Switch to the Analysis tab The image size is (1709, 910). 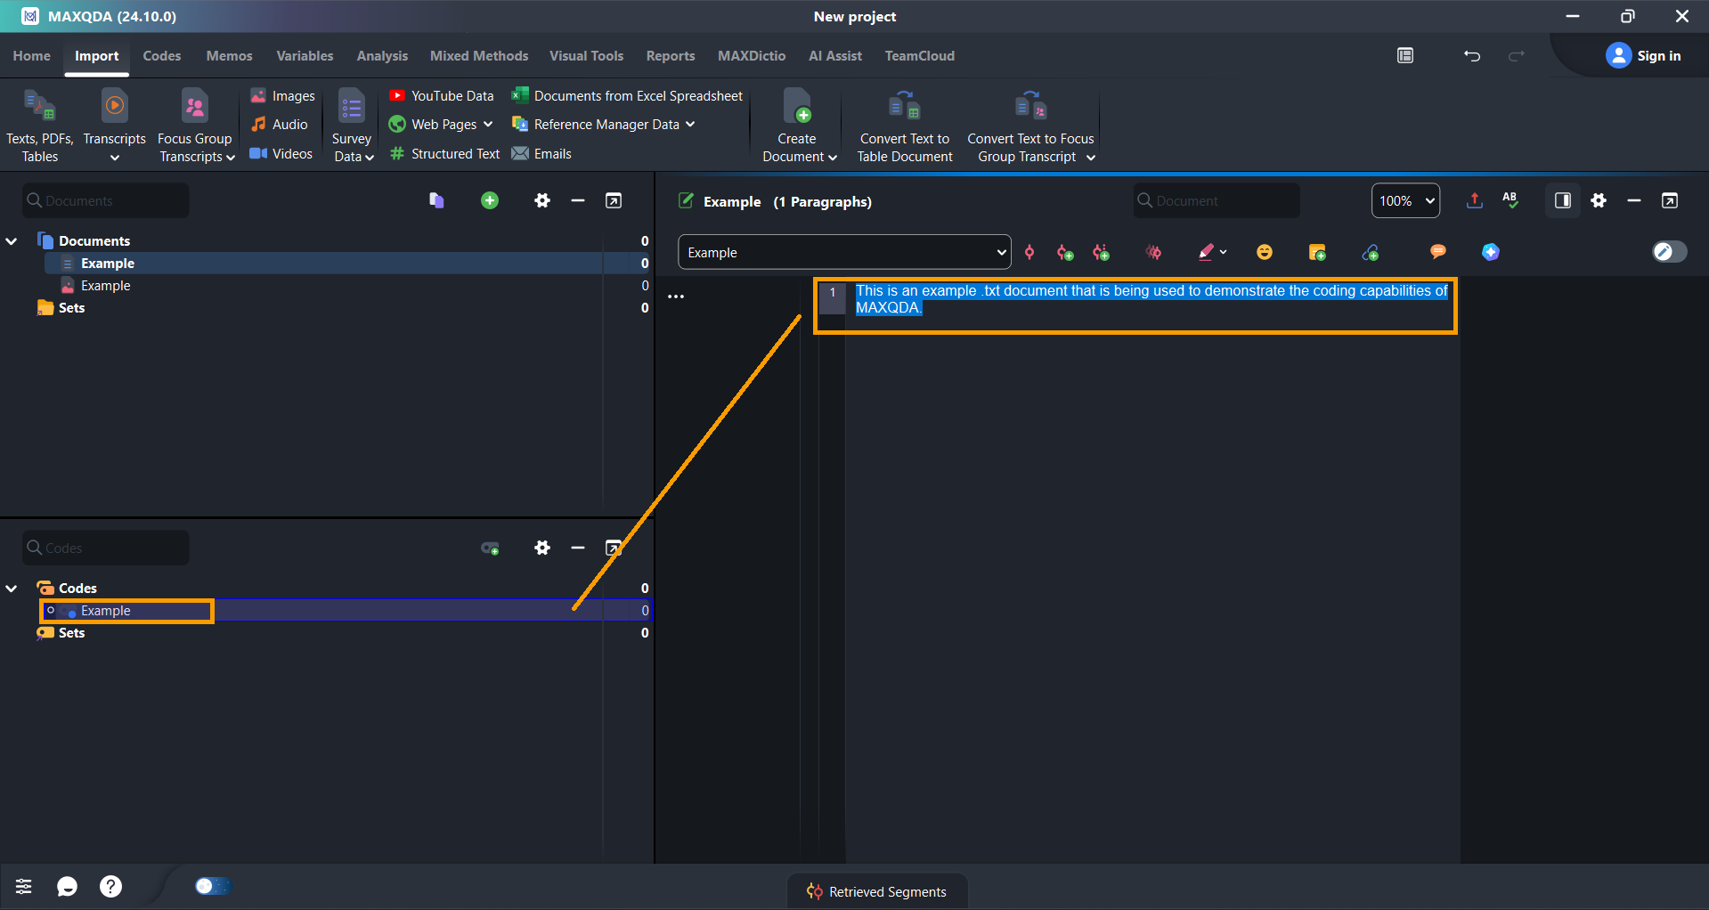click(x=382, y=56)
